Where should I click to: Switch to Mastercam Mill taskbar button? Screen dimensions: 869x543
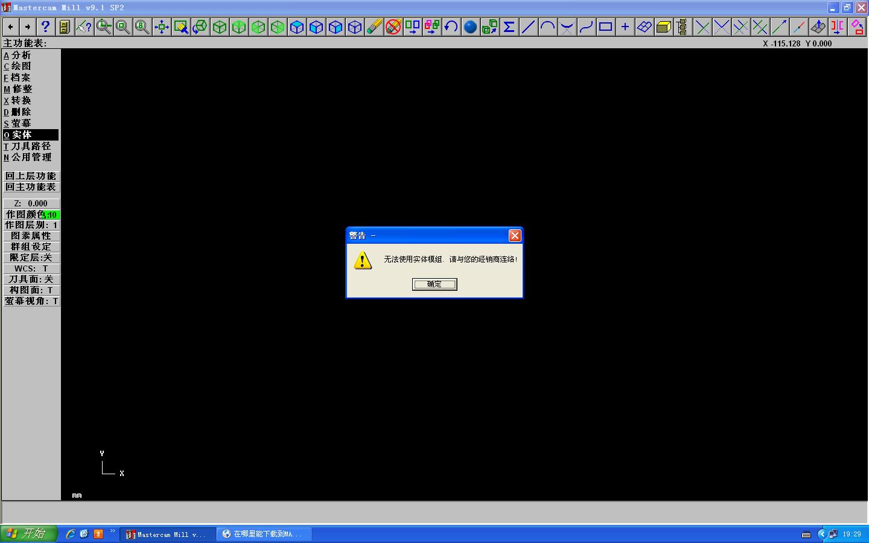pos(168,534)
